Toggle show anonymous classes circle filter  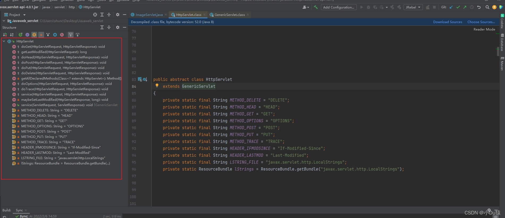point(55,34)
